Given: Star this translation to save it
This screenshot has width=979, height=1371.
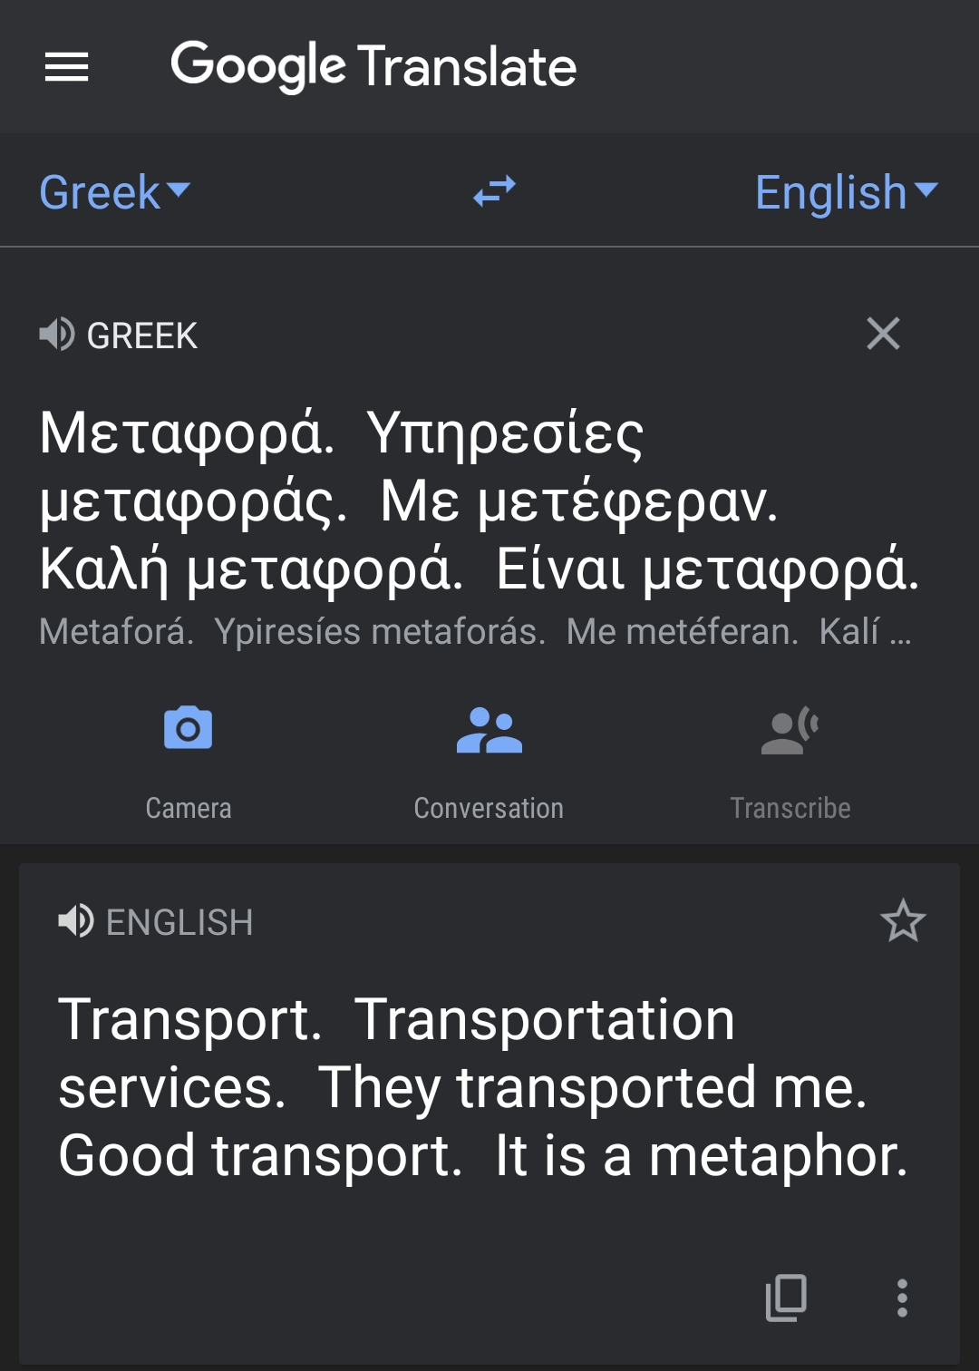Looking at the screenshot, I should (903, 921).
